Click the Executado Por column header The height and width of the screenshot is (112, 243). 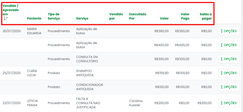pyautogui.click(x=137, y=16)
